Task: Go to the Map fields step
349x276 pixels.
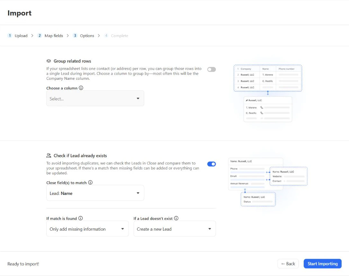Action: 54,36
